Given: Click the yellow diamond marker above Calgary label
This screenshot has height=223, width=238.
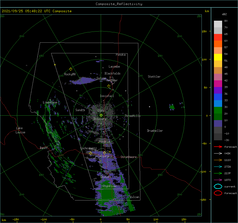Looking at the screenshot, I should click(x=104, y=153).
